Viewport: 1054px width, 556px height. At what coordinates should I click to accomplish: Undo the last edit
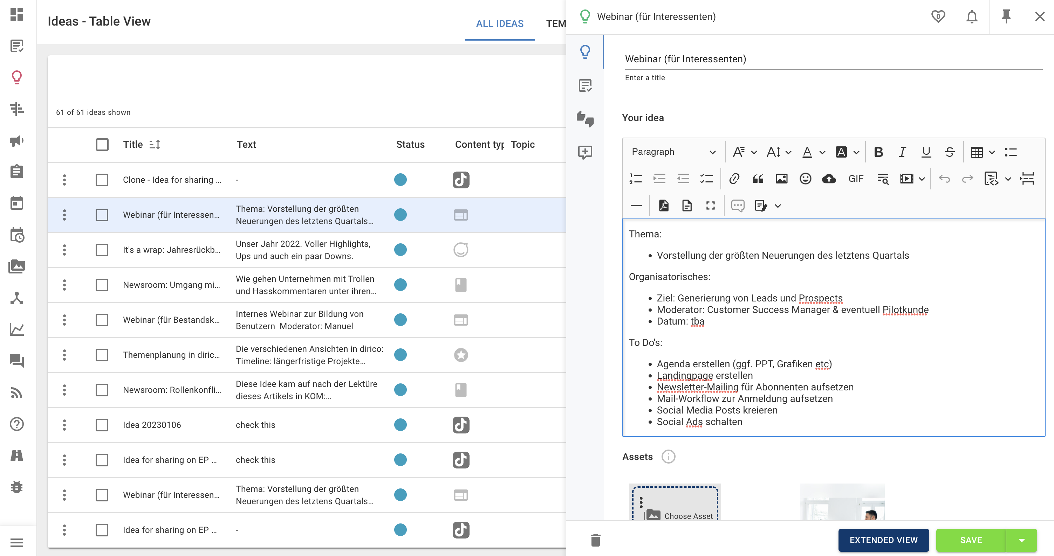pyautogui.click(x=944, y=179)
